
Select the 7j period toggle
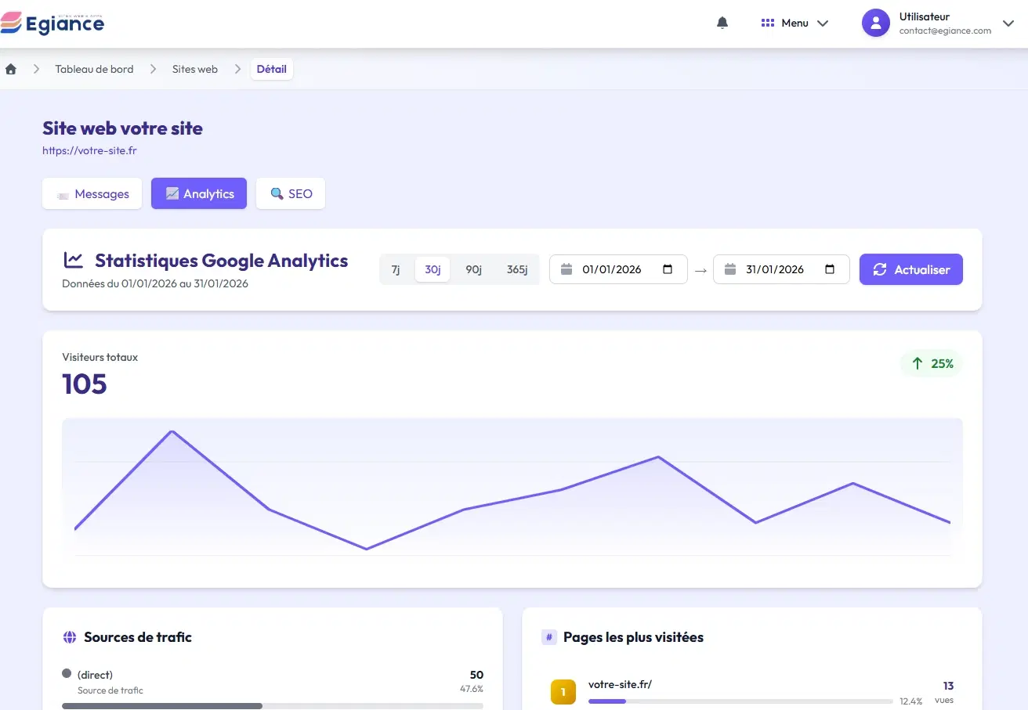[396, 269]
